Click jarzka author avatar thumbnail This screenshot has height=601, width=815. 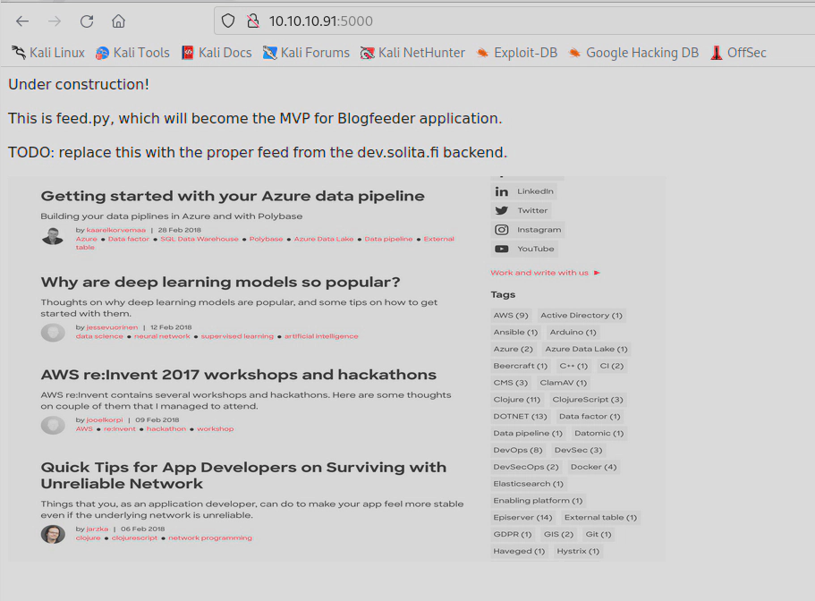pos(53,534)
